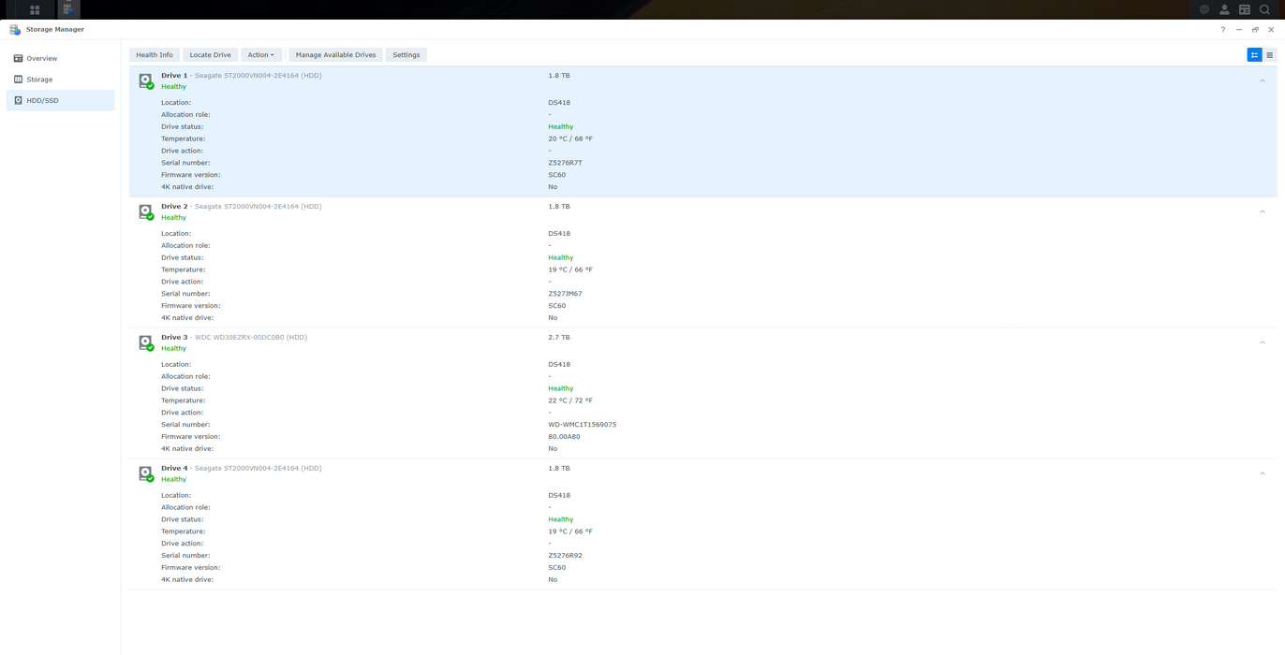Open the widgets panel icon
1285x655 pixels.
(x=1245, y=9)
